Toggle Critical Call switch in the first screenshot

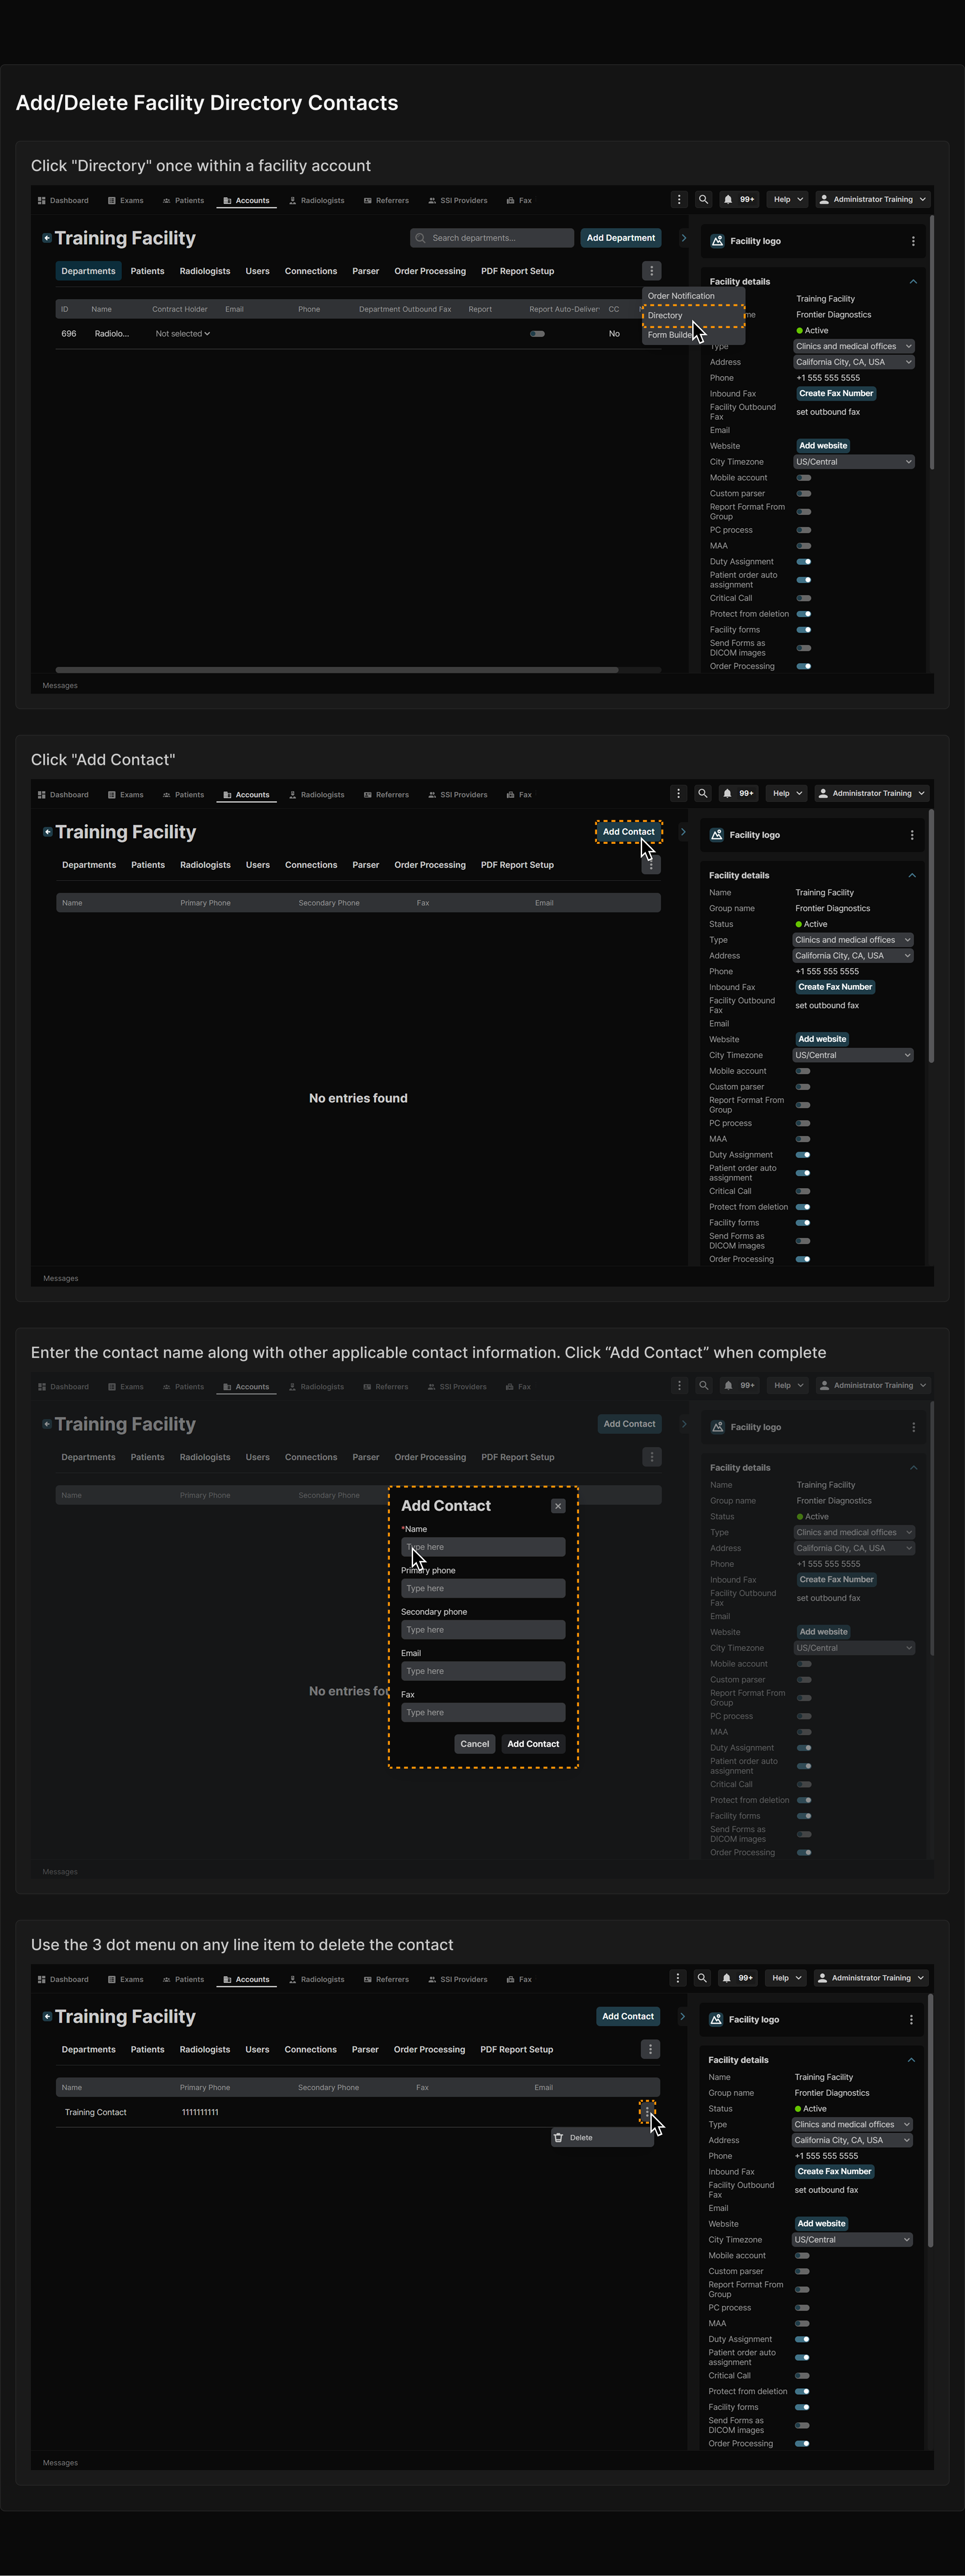pyautogui.click(x=804, y=598)
